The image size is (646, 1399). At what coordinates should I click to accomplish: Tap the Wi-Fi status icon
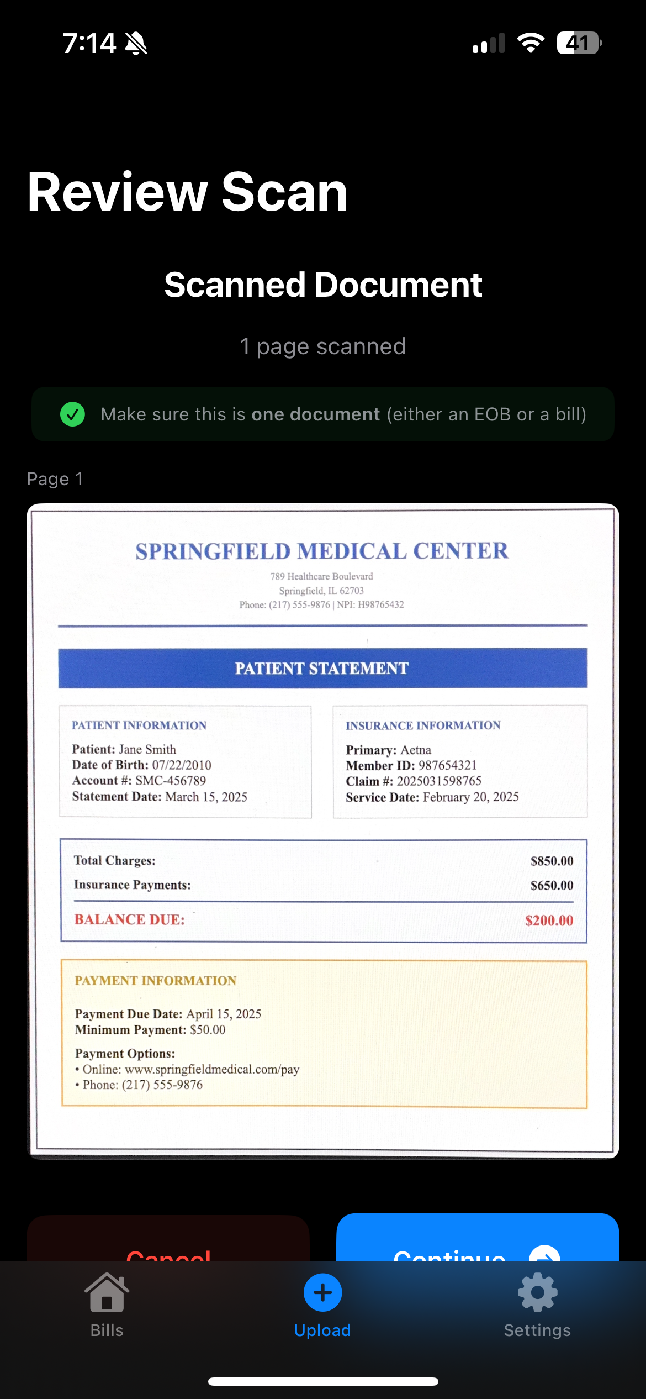(531, 43)
